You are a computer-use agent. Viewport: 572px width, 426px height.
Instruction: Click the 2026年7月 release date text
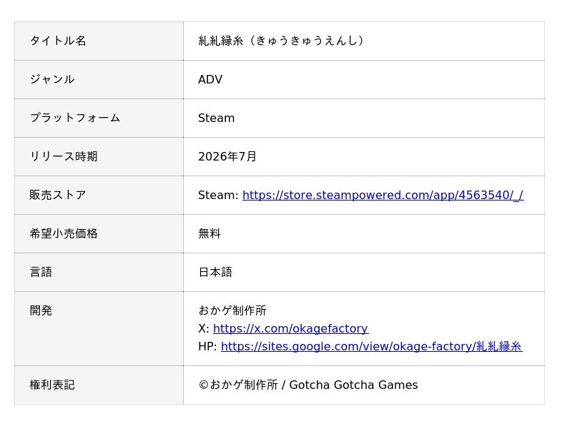227,156
